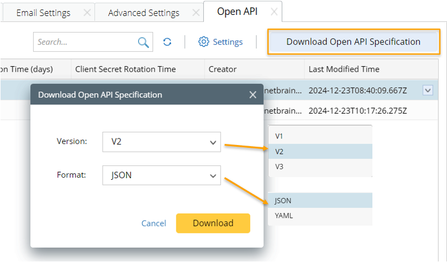Open the Format dropdown

coord(161,175)
